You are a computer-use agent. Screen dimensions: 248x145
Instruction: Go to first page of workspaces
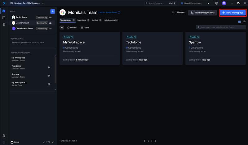(x=144, y=141)
